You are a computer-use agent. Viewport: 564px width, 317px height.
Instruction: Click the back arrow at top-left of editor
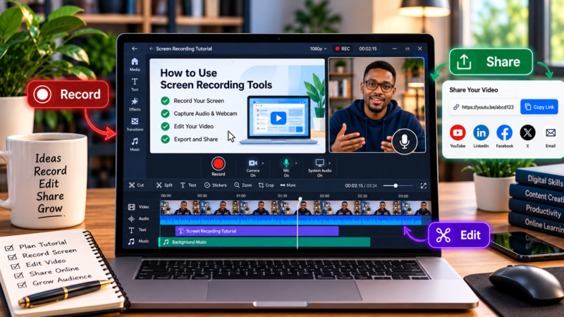[135, 49]
